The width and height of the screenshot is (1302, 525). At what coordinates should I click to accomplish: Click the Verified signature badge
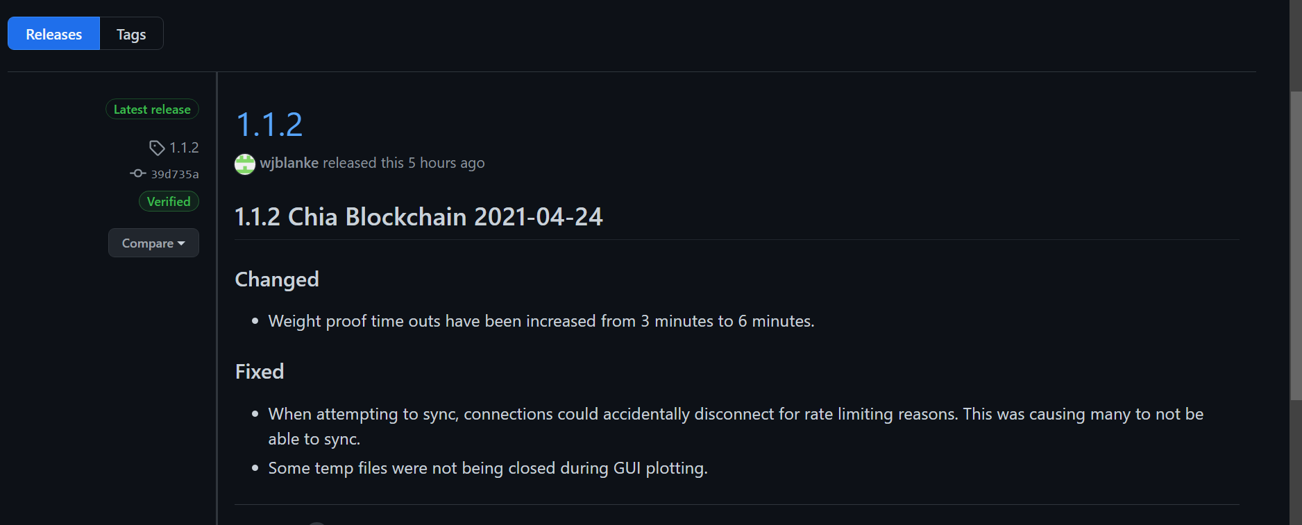169,202
